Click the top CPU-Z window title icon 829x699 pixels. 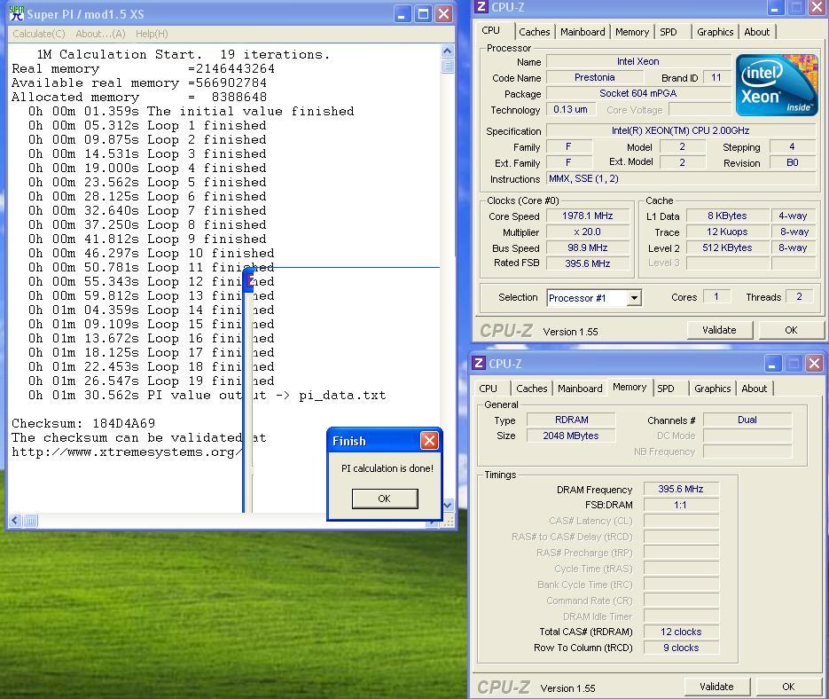[x=481, y=7]
